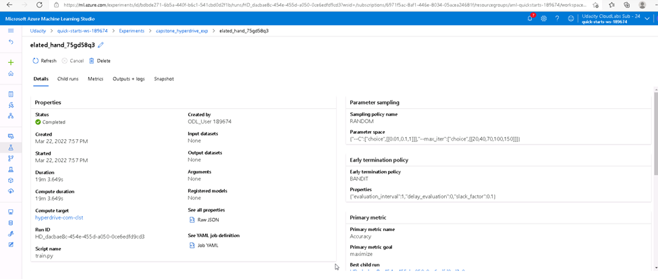This screenshot has width=658, height=279.
Task: Click the browser profile avatar
Action: point(642,5)
